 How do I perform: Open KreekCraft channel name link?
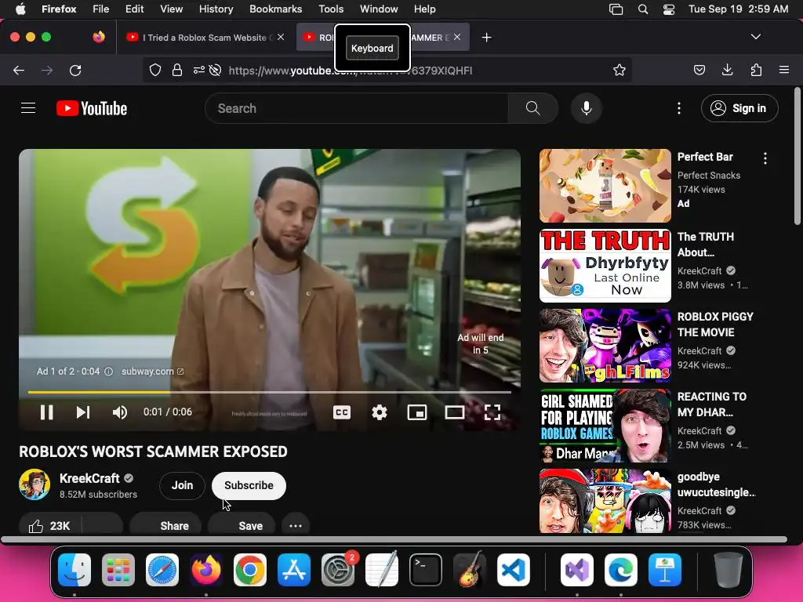89,478
